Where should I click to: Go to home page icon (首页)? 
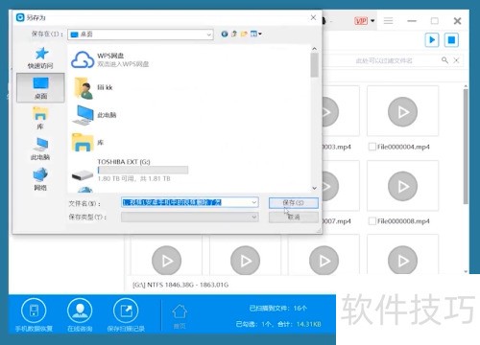point(180,316)
